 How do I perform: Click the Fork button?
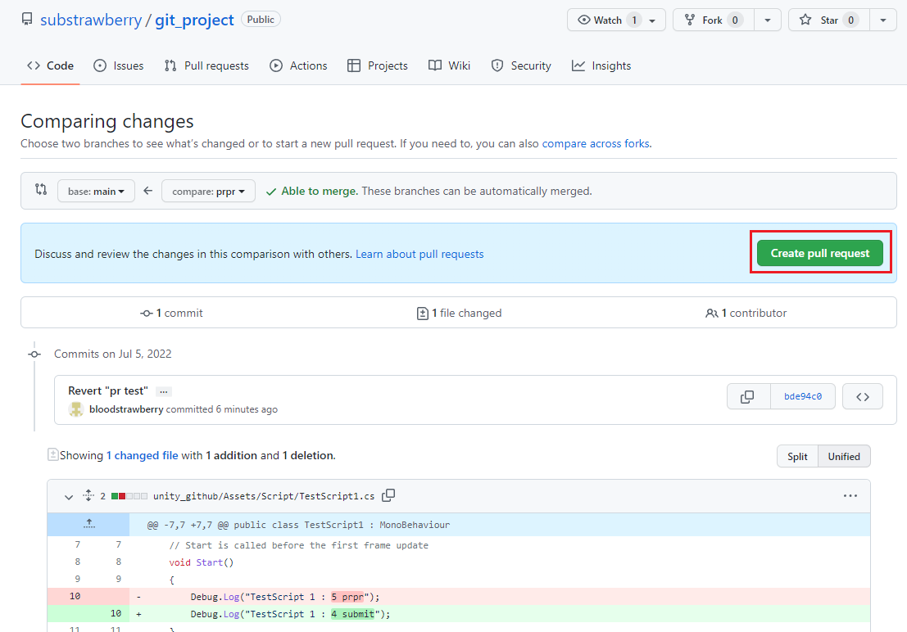click(713, 20)
